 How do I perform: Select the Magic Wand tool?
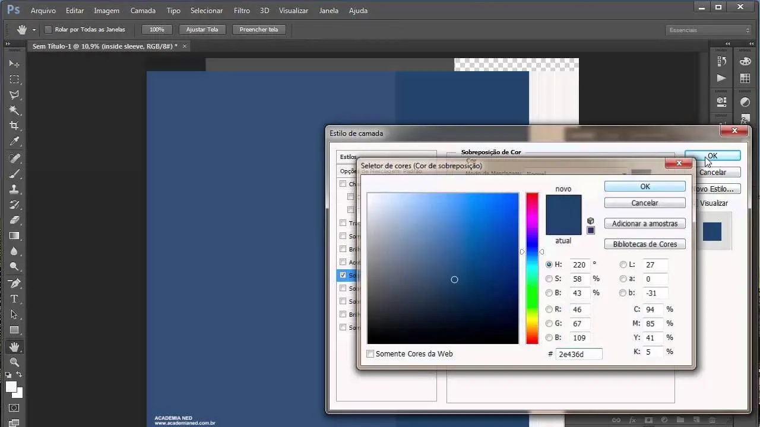[x=14, y=110]
